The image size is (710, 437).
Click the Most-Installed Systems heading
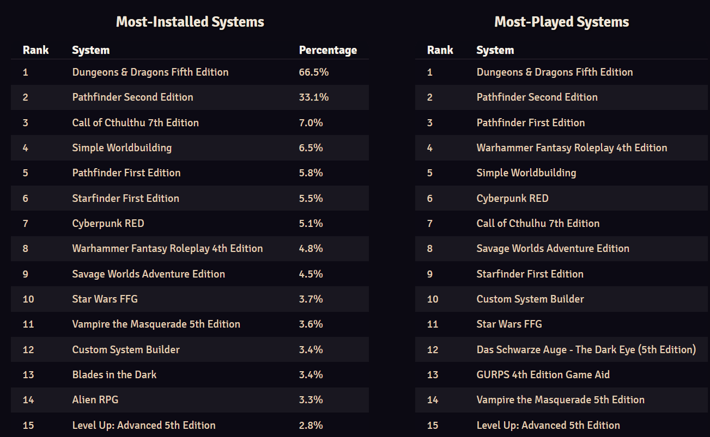190,22
